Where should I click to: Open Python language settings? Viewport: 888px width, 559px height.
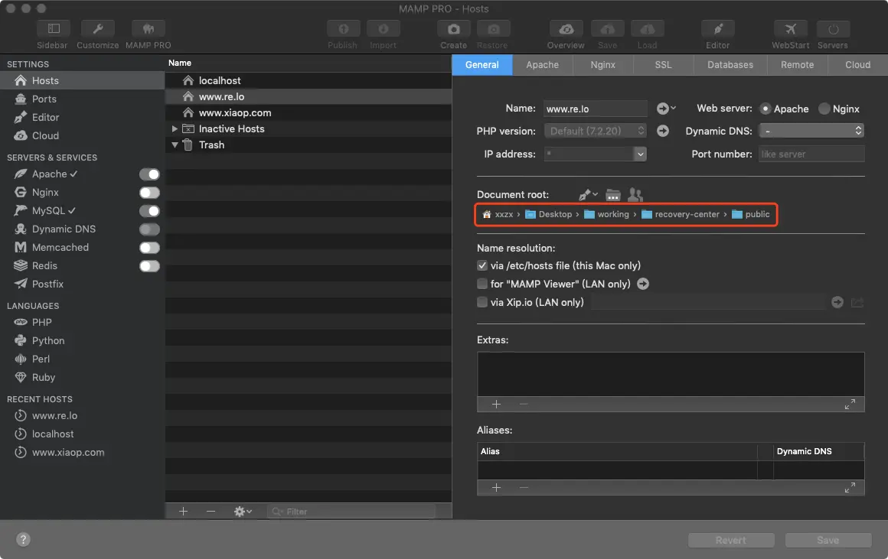tap(82, 340)
